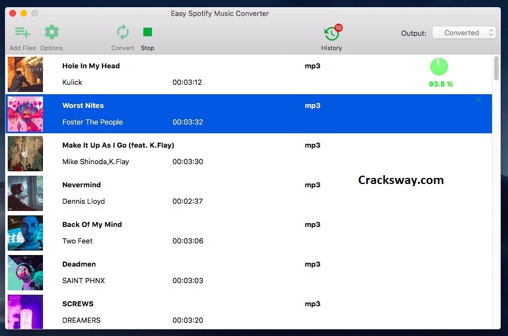
Task: Click the Add Files label
Action: [23, 48]
